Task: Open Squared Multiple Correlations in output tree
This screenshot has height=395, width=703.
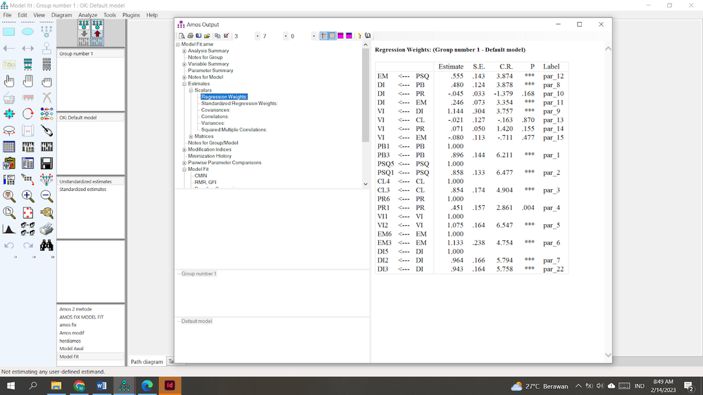Action: [x=234, y=130]
